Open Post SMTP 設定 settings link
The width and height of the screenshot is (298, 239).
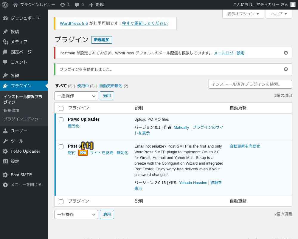(x=83, y=153)
